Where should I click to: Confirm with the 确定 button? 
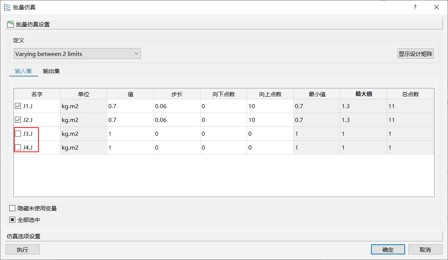pos(388,250)
